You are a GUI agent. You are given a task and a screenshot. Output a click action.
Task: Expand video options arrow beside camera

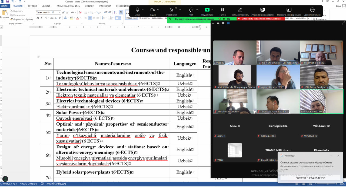pyautogui.click(x=158, y=10)
